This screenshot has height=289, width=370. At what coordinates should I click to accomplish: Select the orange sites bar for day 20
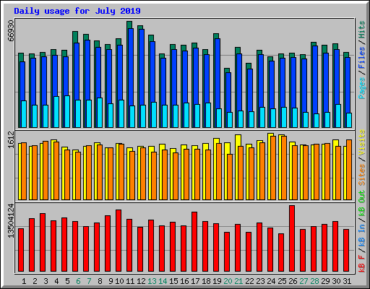click(230, 177)
